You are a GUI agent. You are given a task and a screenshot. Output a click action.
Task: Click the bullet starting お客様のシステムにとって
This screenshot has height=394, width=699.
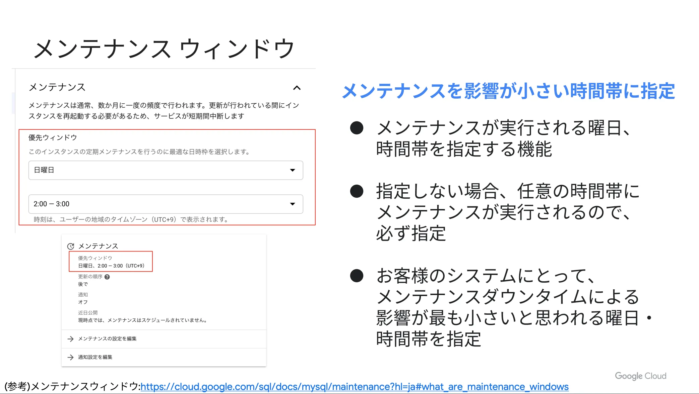point(514,307)
